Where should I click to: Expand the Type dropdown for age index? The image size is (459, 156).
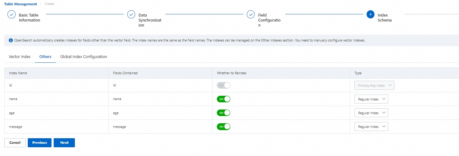[371, 113]
